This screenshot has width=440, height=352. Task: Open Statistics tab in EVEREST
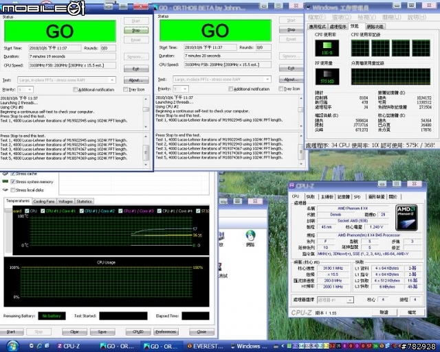tap(84, 201)
